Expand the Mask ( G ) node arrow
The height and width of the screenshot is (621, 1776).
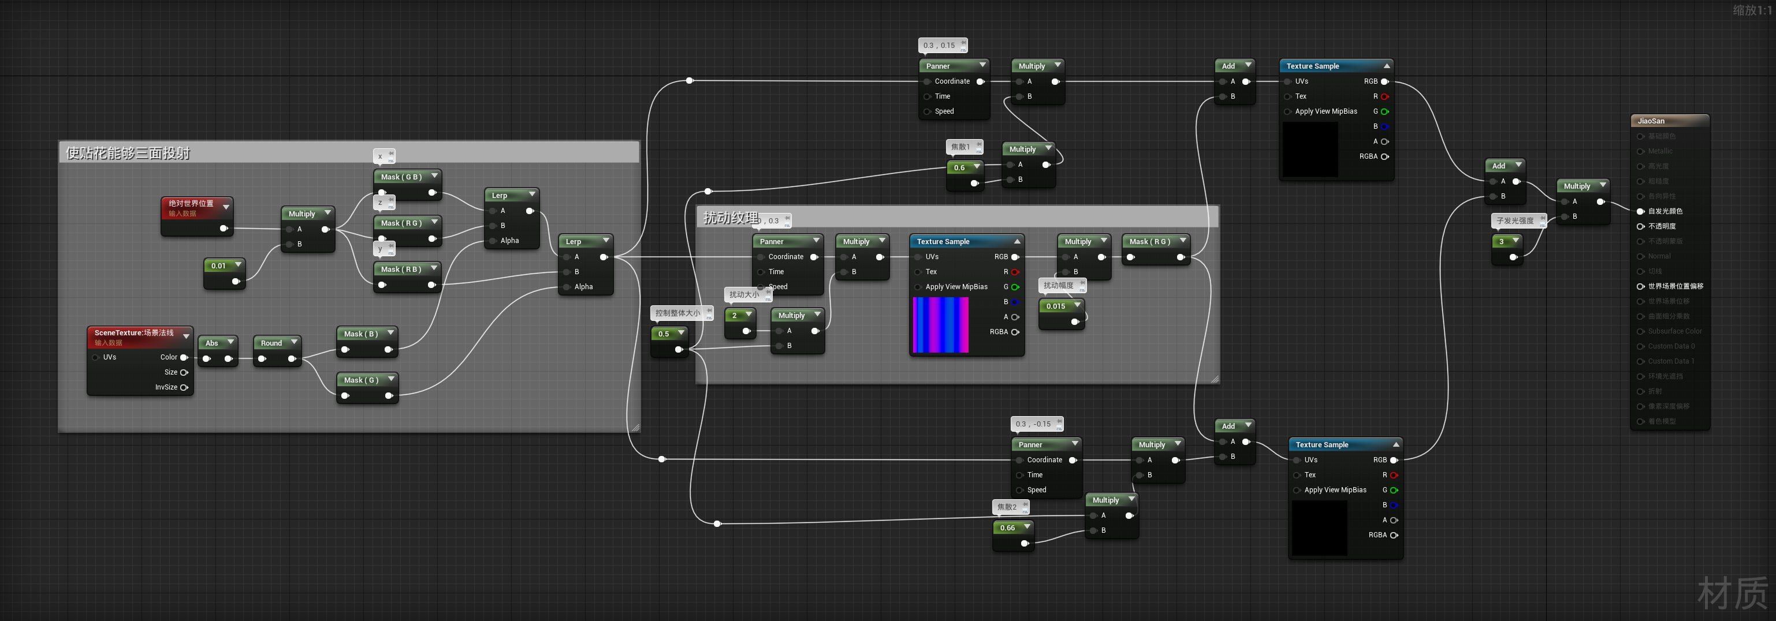[x=391, y=379]
